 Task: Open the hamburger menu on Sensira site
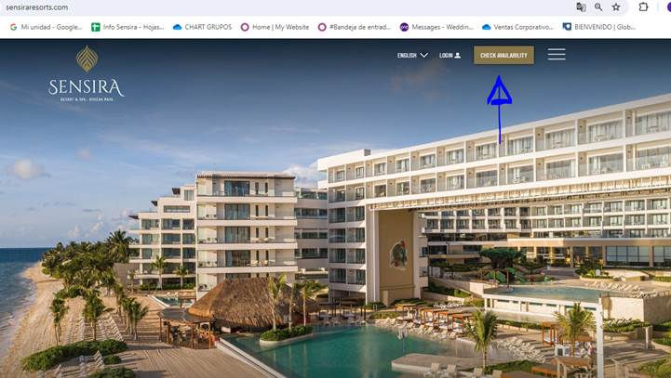(x=557, y=54)
